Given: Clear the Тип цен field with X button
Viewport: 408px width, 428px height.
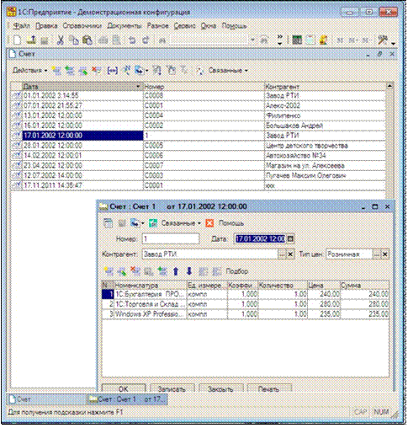Looking at the screenshot, I should pyautogui.click(x=385, y=254).
